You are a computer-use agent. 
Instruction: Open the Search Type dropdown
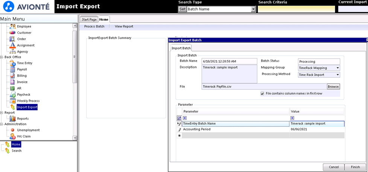pyautogui.click(x=253, y=9)
